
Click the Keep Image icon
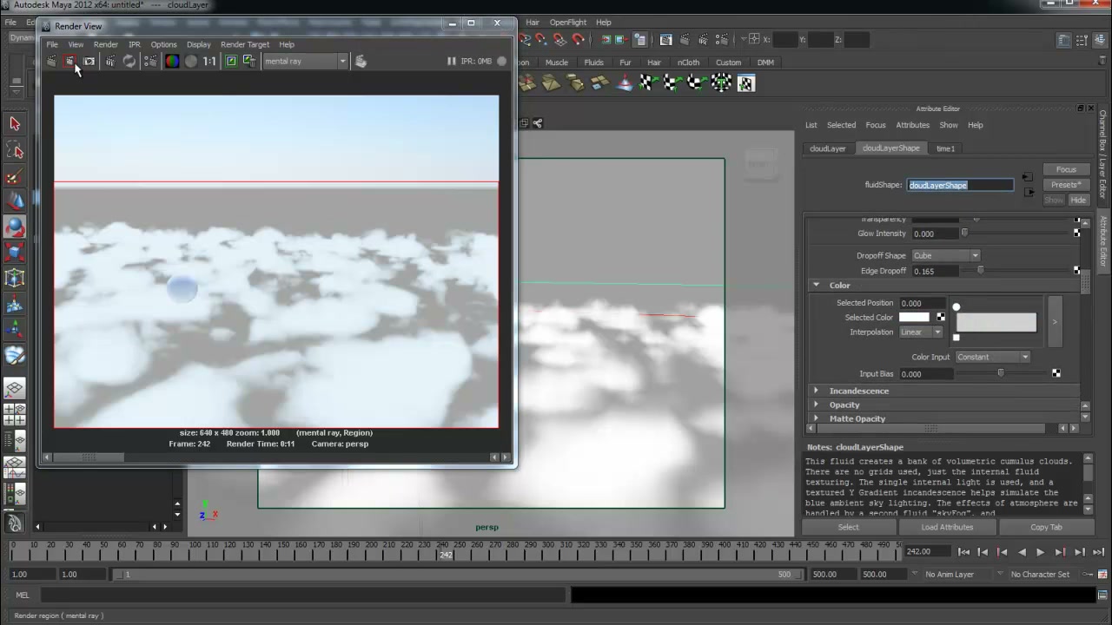231,61
